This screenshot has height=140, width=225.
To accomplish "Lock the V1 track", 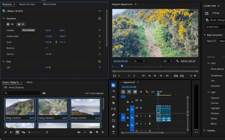I will click(x=128, y=109).
